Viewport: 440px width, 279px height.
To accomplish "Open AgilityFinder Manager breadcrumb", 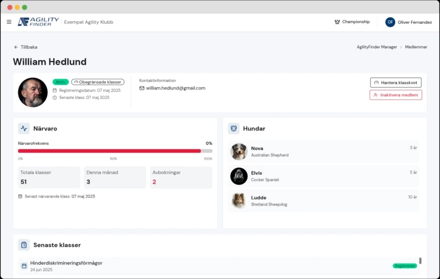I will (x=377, y=47).
